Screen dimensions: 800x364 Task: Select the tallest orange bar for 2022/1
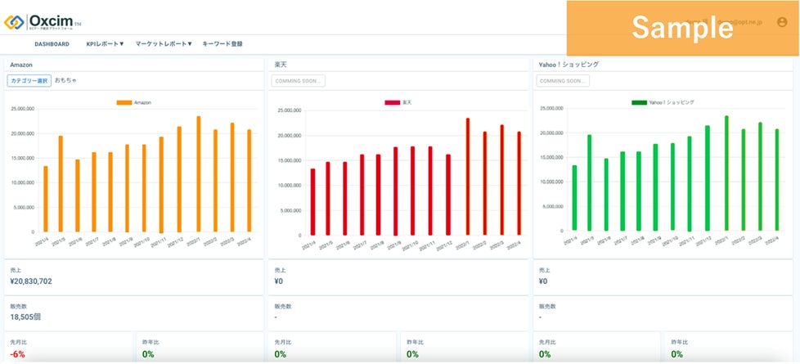pyautogui.click(x=199, y=174)
